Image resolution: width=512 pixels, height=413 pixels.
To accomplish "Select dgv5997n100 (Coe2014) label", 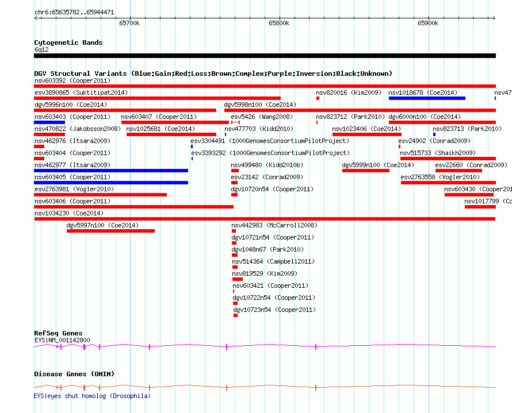I will tap(102, 225).
